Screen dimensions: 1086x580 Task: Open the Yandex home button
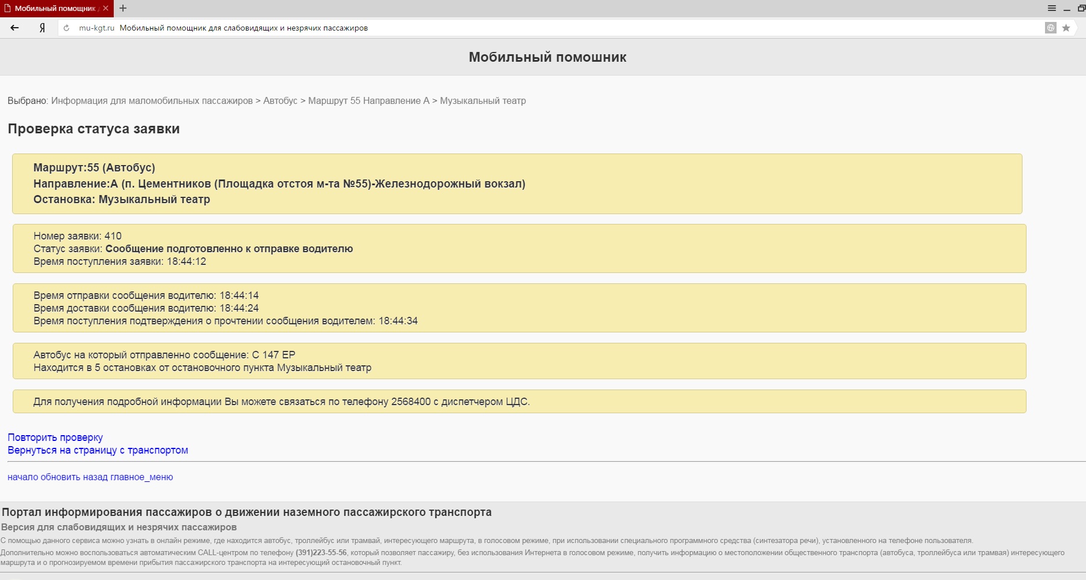point(42,28)
